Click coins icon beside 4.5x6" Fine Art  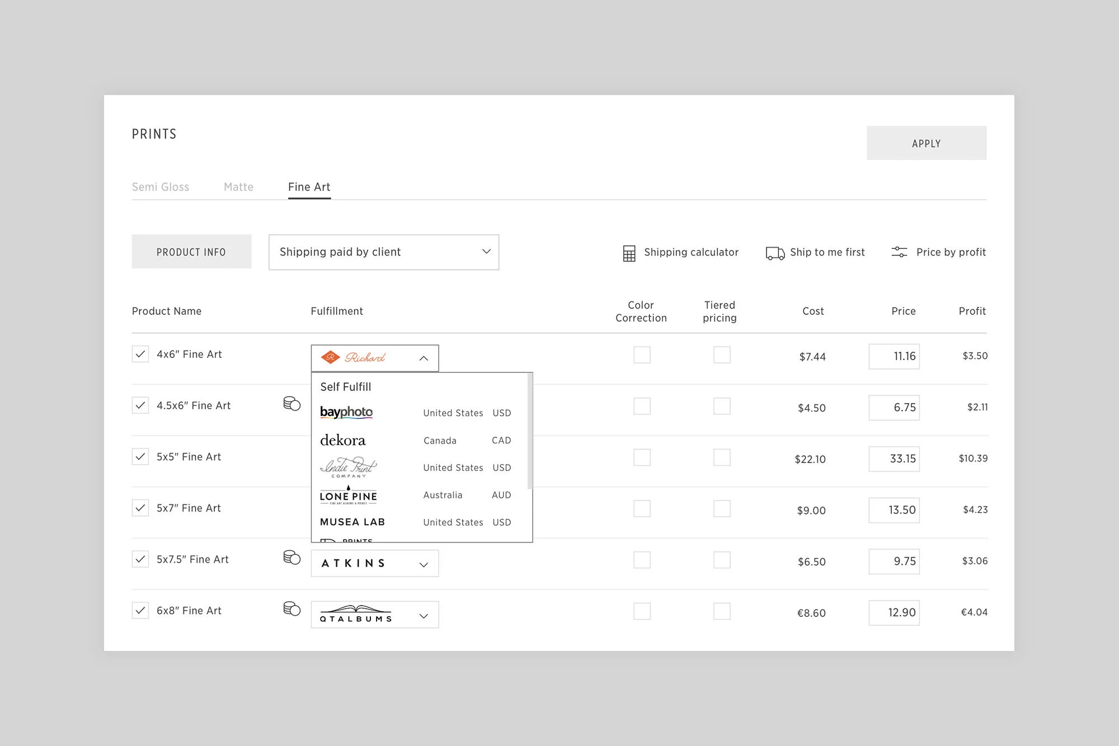point(292,404)
